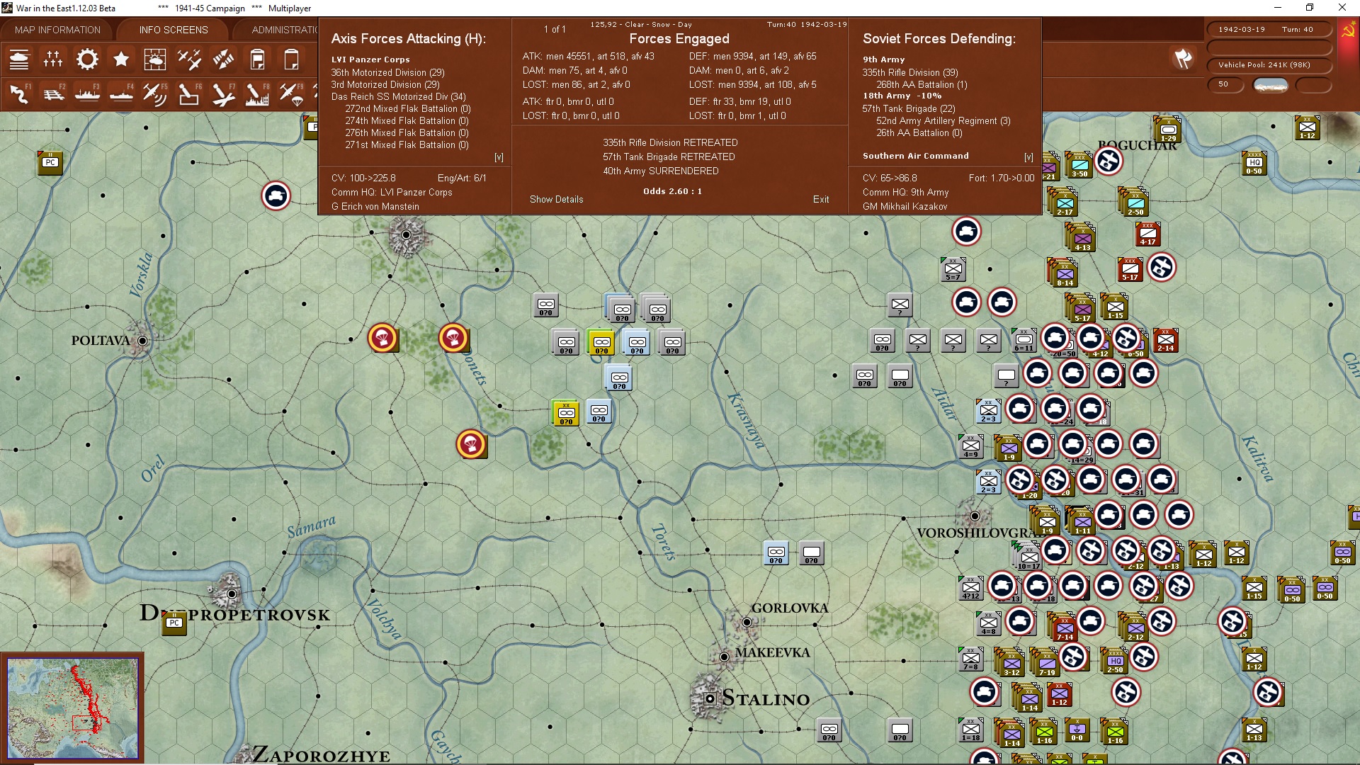The height and width of the screenshot is (765, 1360).
Task: Click 335th Rifle Division in defender list
Action: pos(910,72)
